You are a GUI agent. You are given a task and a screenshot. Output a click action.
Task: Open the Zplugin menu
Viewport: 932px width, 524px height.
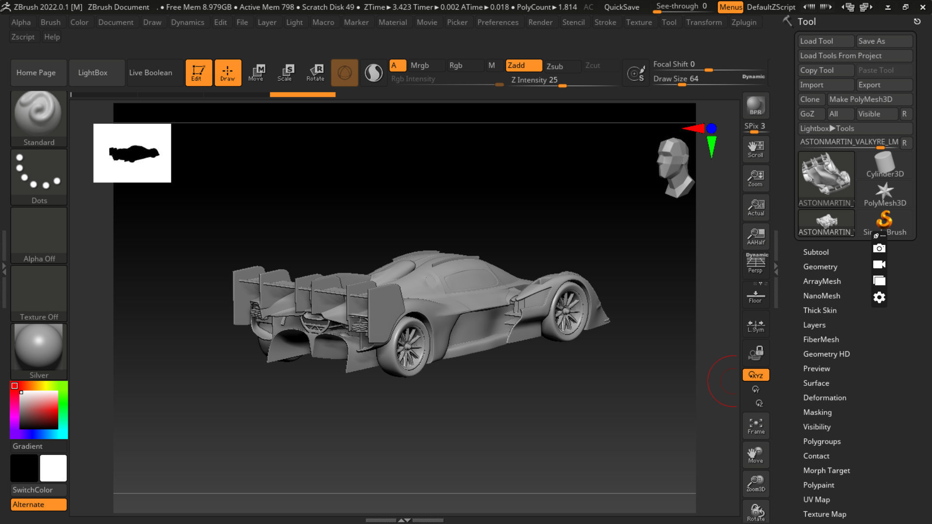[x=744, y=22]
